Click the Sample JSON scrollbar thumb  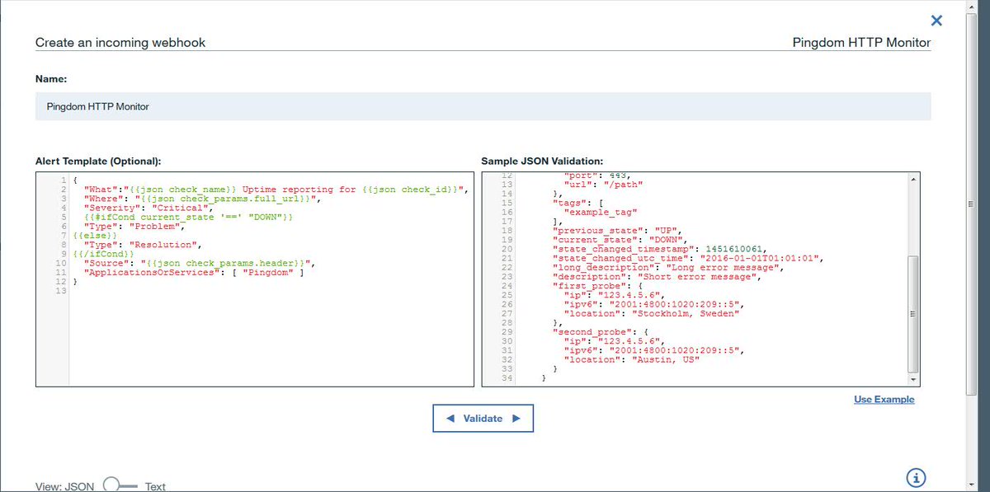pos(912,313)
